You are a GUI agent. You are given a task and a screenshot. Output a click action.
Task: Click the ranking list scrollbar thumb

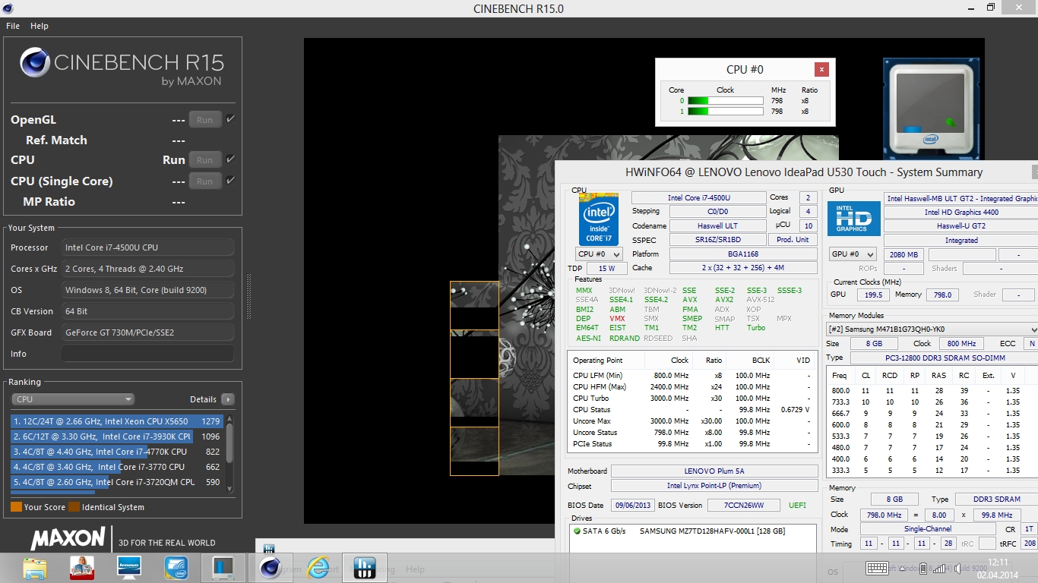(x=229, y=442)
